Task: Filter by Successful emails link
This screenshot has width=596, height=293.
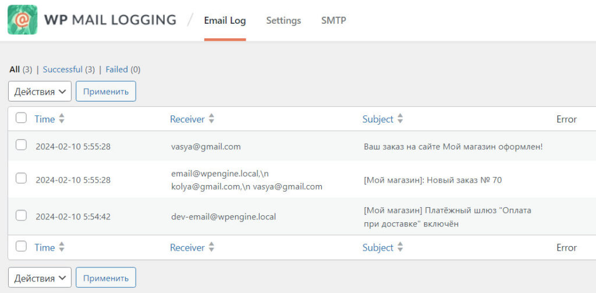Action: [62, 70]
